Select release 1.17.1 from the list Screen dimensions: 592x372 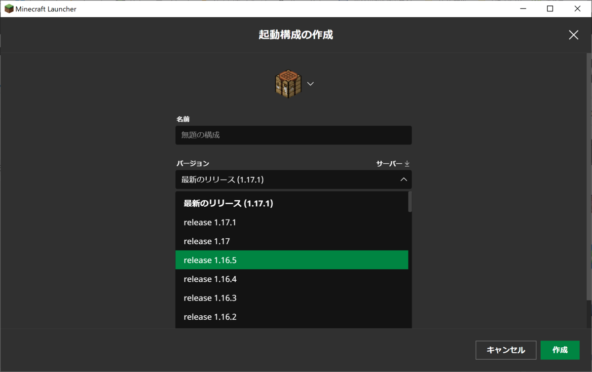point(292,223)
